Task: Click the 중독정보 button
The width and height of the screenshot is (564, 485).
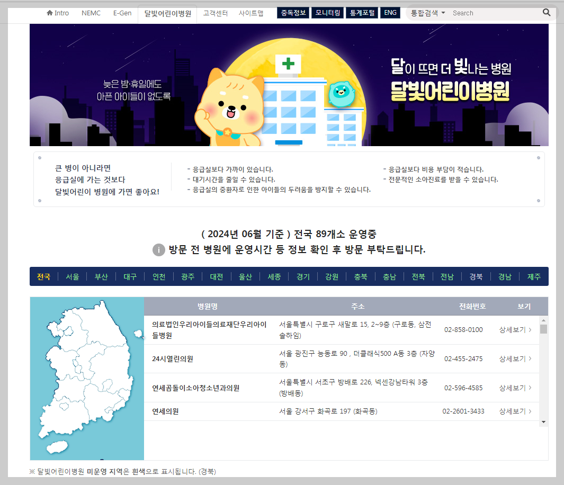Action: pyautogui.click(x=293, y=13)
